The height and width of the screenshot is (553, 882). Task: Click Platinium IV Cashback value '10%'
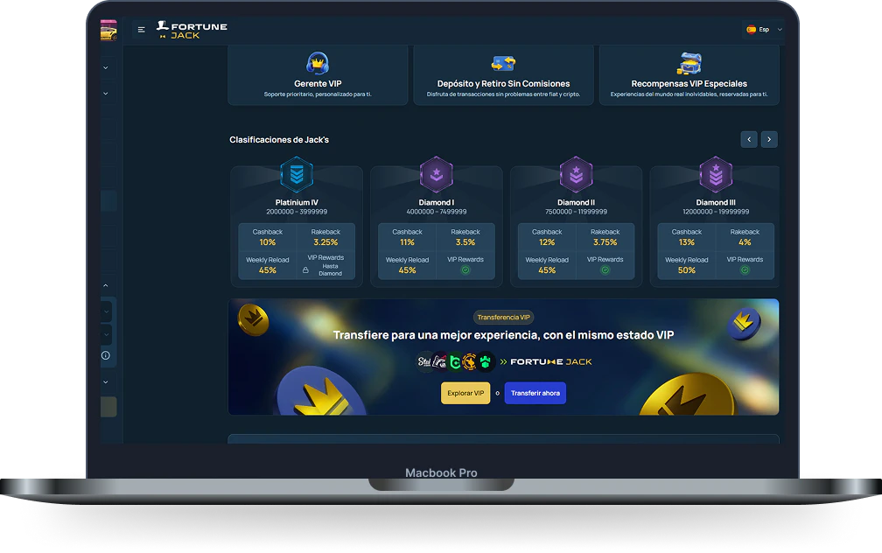pos(267,242)
